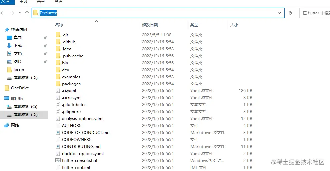Click the CODE_OF_CONDUCT.md file icon
The height and width of the screenshot is (171, 330).
coord(58,133)
